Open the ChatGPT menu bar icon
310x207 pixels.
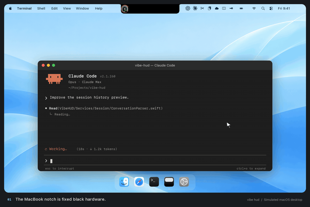coord(188,8)
